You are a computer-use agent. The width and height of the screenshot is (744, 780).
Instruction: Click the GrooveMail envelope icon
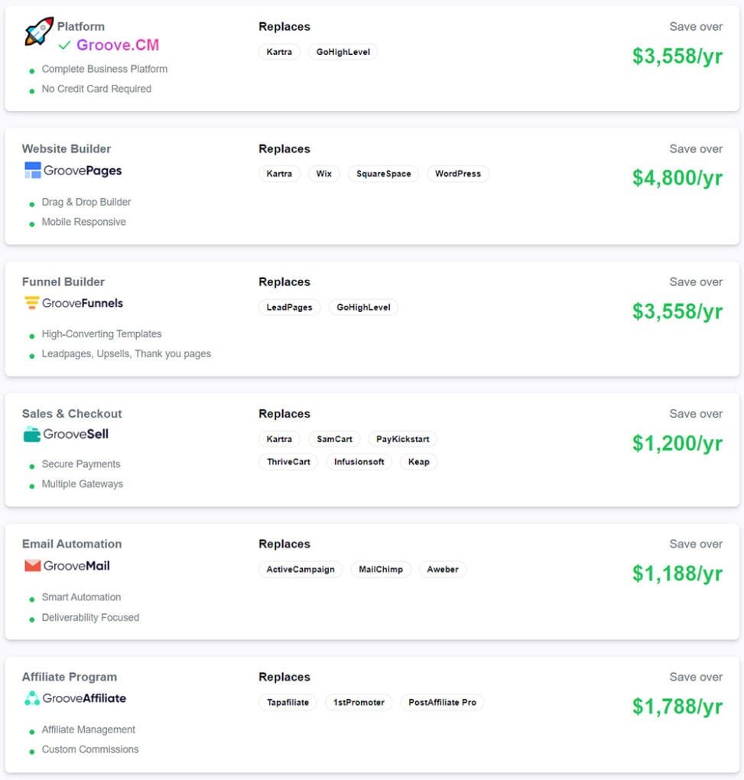coord(33,566)
